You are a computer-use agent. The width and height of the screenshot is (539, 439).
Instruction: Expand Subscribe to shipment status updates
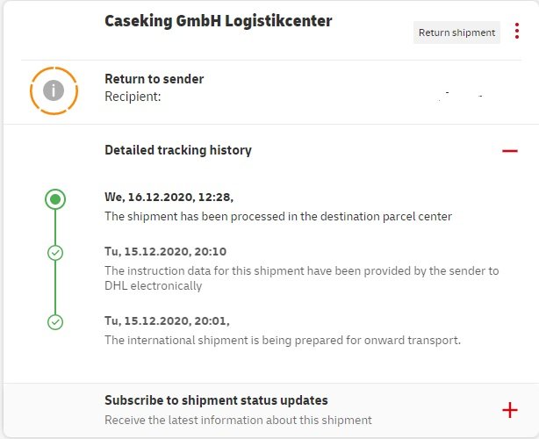tap(509, 410)
